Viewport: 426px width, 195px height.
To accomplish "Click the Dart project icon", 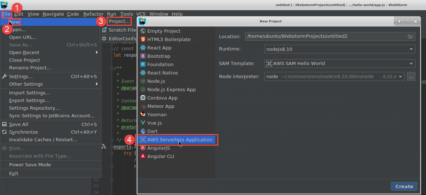I will click(x=143, y=131).
